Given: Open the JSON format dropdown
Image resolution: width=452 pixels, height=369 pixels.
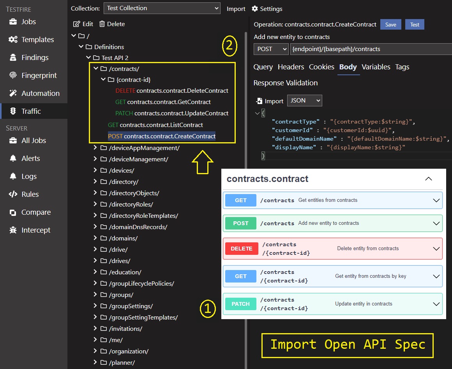Looking at the screenshot, I should pyautogui.click(x=304, y=100).
